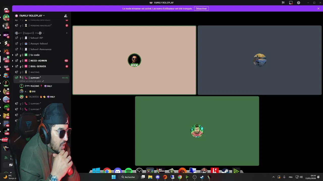Click the invite people icon beside server name
Image resolution: width=323 pixels, height=181 pixels.
(66, 16)
